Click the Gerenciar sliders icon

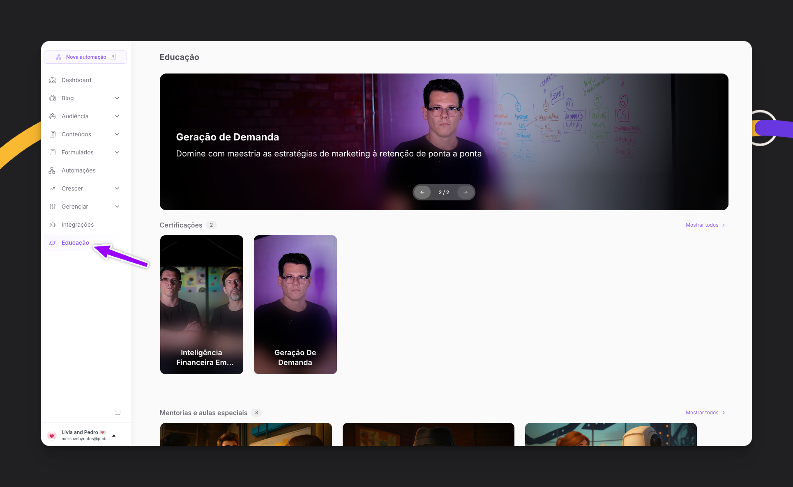click(x=53, y=207)
